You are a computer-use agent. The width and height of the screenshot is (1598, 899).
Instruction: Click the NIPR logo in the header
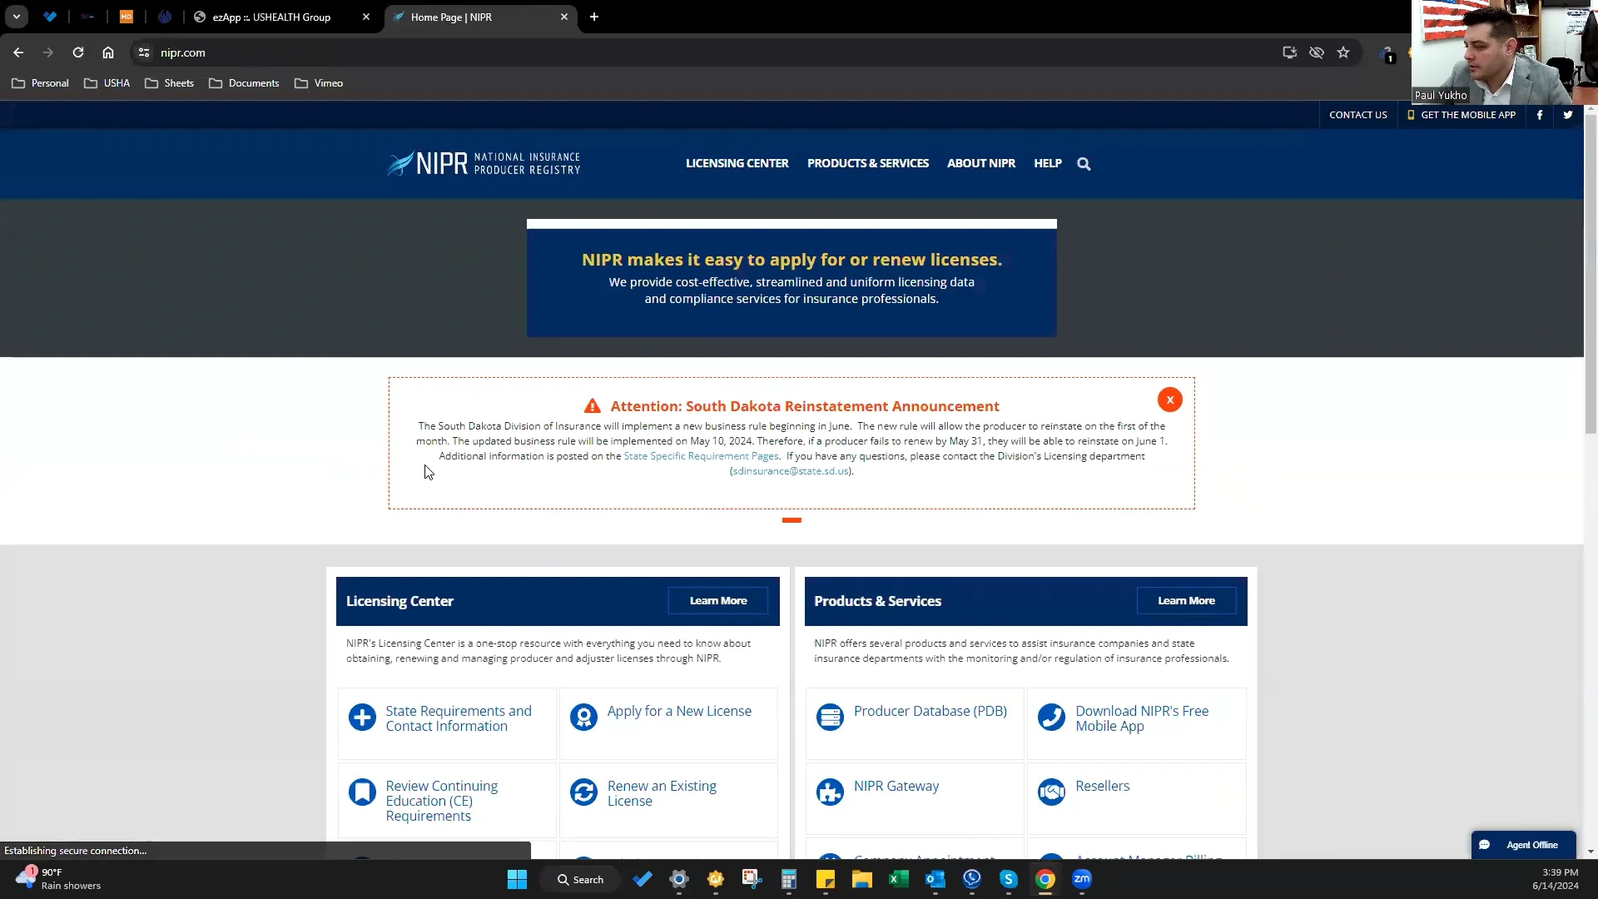pyautogui.click(x=483, y=162)
